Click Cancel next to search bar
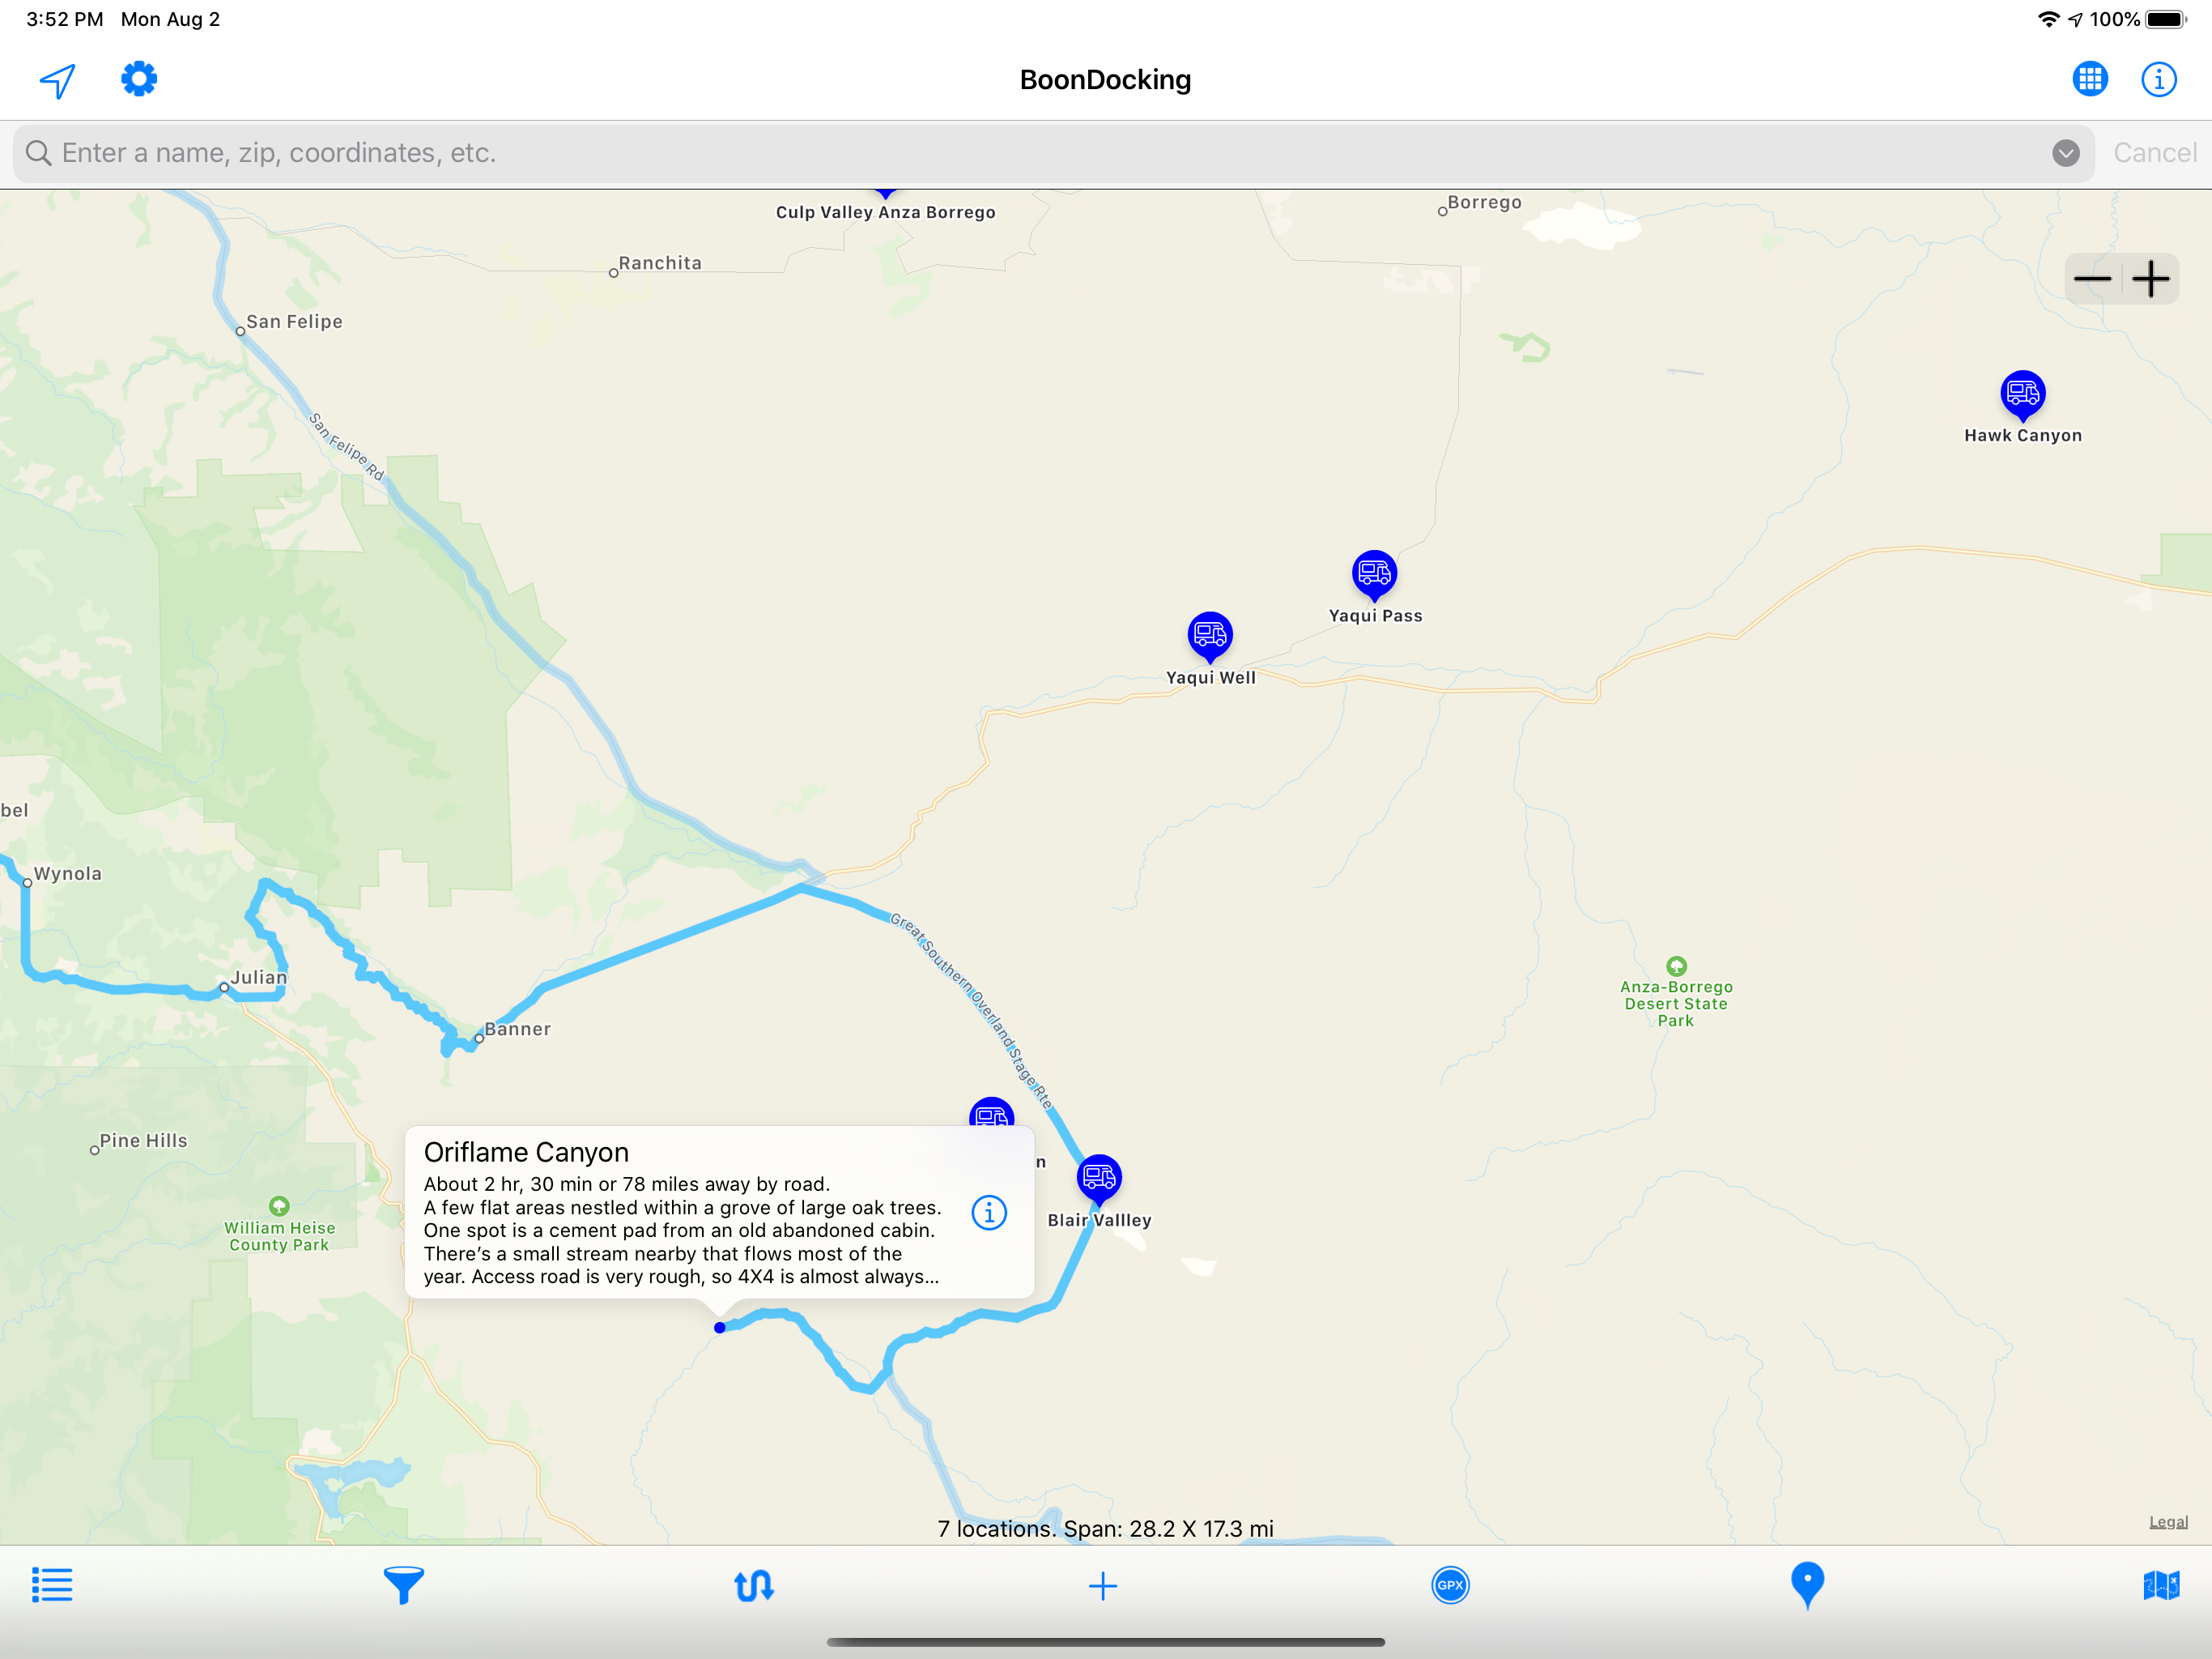Image resolution: width=2212 pixels, height=1659 pixels. (2154, 153)
